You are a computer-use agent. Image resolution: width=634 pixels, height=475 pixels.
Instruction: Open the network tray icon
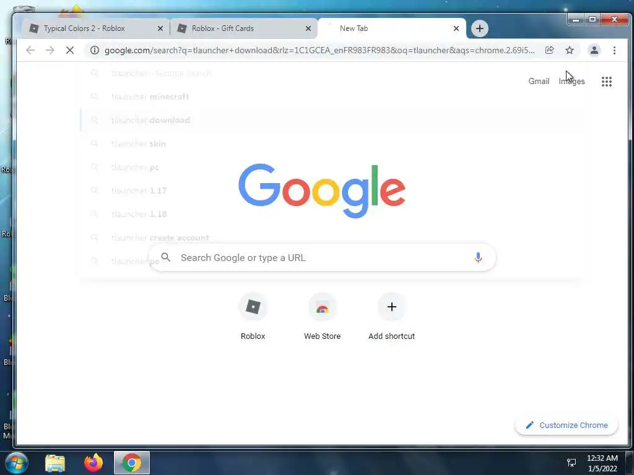571,463
